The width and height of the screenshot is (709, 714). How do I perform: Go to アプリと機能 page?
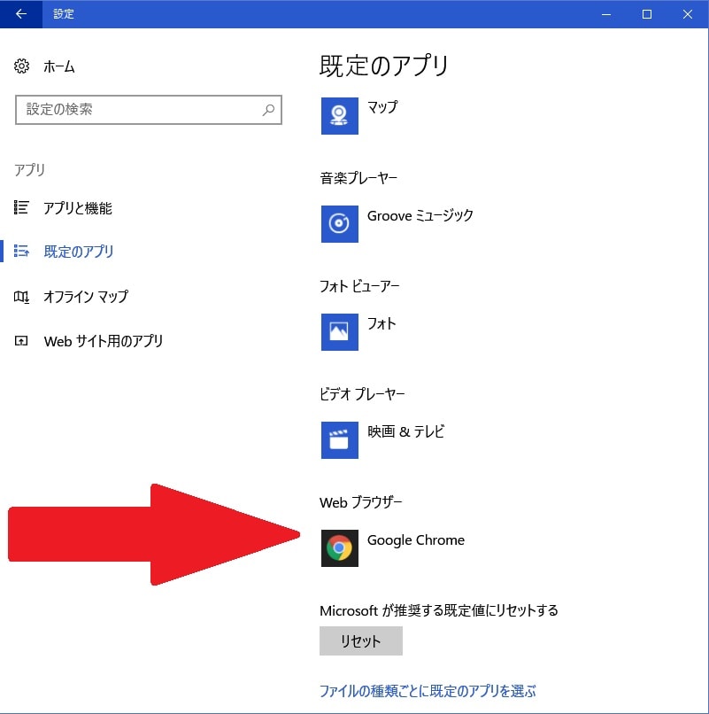coord(78,208)
